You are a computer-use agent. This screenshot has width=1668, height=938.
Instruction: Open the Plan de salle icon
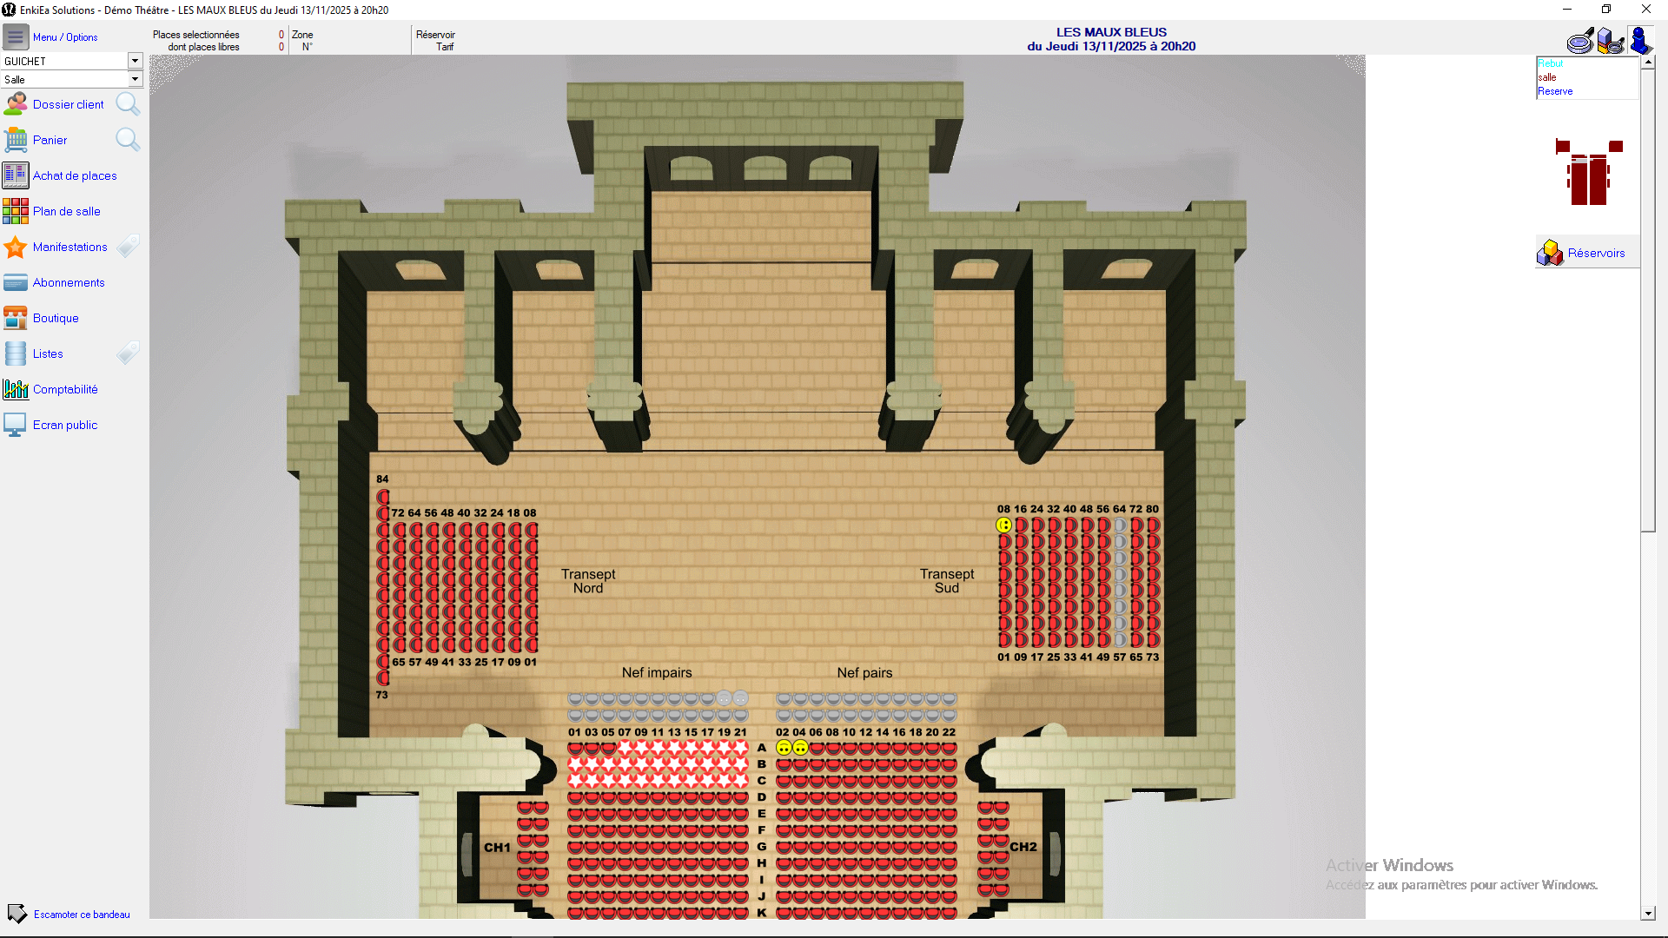16,211
